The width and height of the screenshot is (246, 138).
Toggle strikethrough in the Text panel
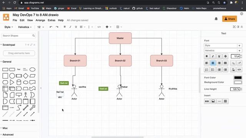tap(226, 56)
